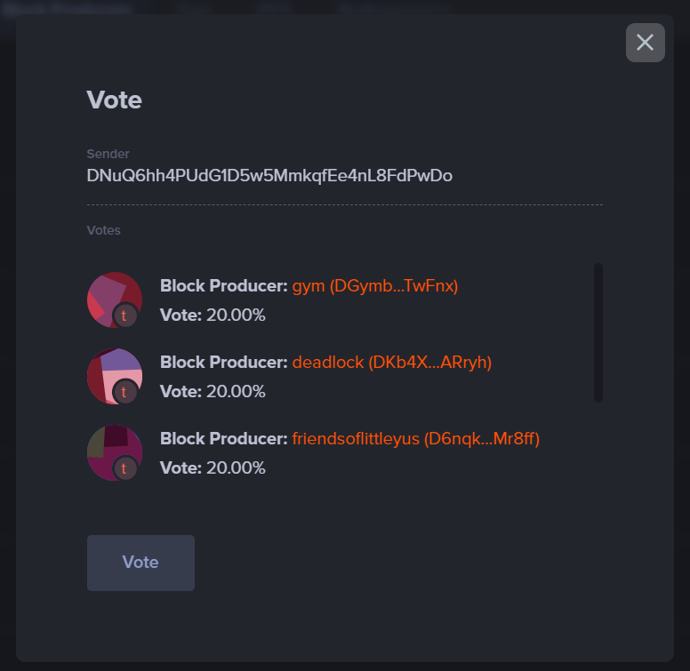Click the Sender label
Screen dimensions: 690x671
(108, 154)
